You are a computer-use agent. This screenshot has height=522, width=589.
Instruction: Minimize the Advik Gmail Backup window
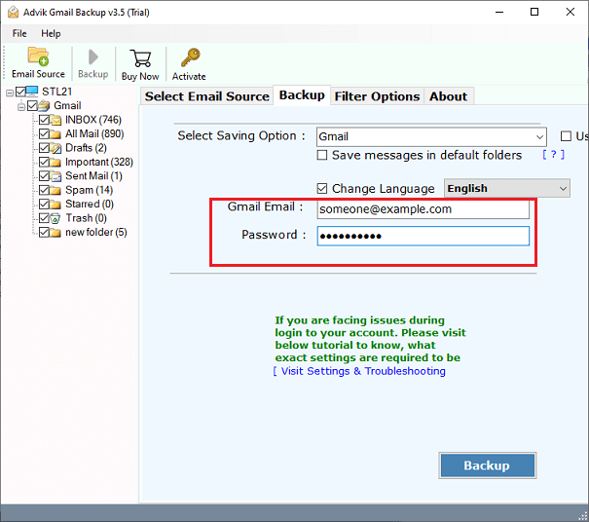point(499,12)
